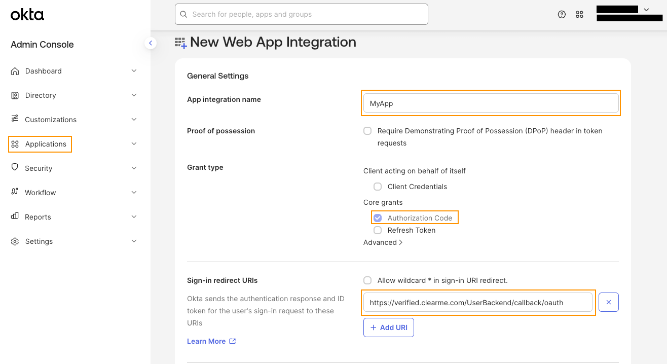The height and width of the screenshot is (364, 667).
Task: Enable Require DPoP header checkbox
Action: (x=367, y=131)
